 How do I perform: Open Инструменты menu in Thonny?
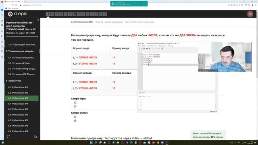[x=162, y=46]
